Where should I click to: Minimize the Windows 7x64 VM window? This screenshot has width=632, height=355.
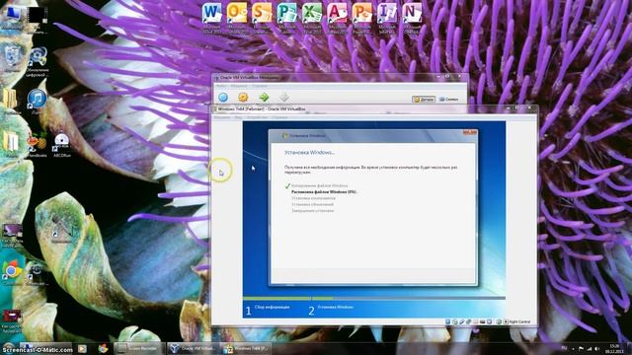tap(509, 108)
